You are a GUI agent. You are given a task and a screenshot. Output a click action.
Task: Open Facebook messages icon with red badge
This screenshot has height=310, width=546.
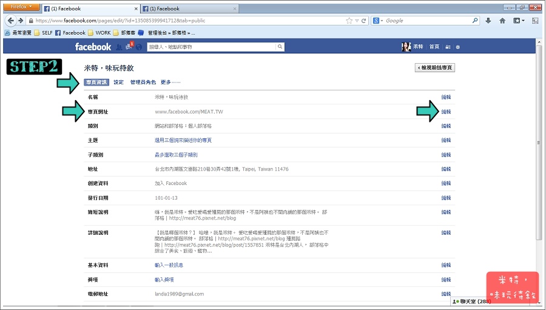coord(129,46)
